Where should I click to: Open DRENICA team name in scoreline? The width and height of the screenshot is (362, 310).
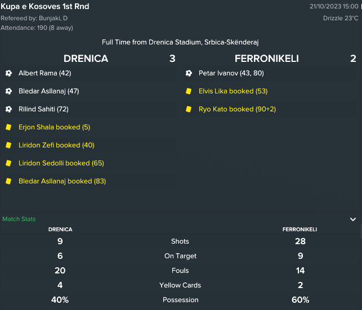tap(86, 59)
